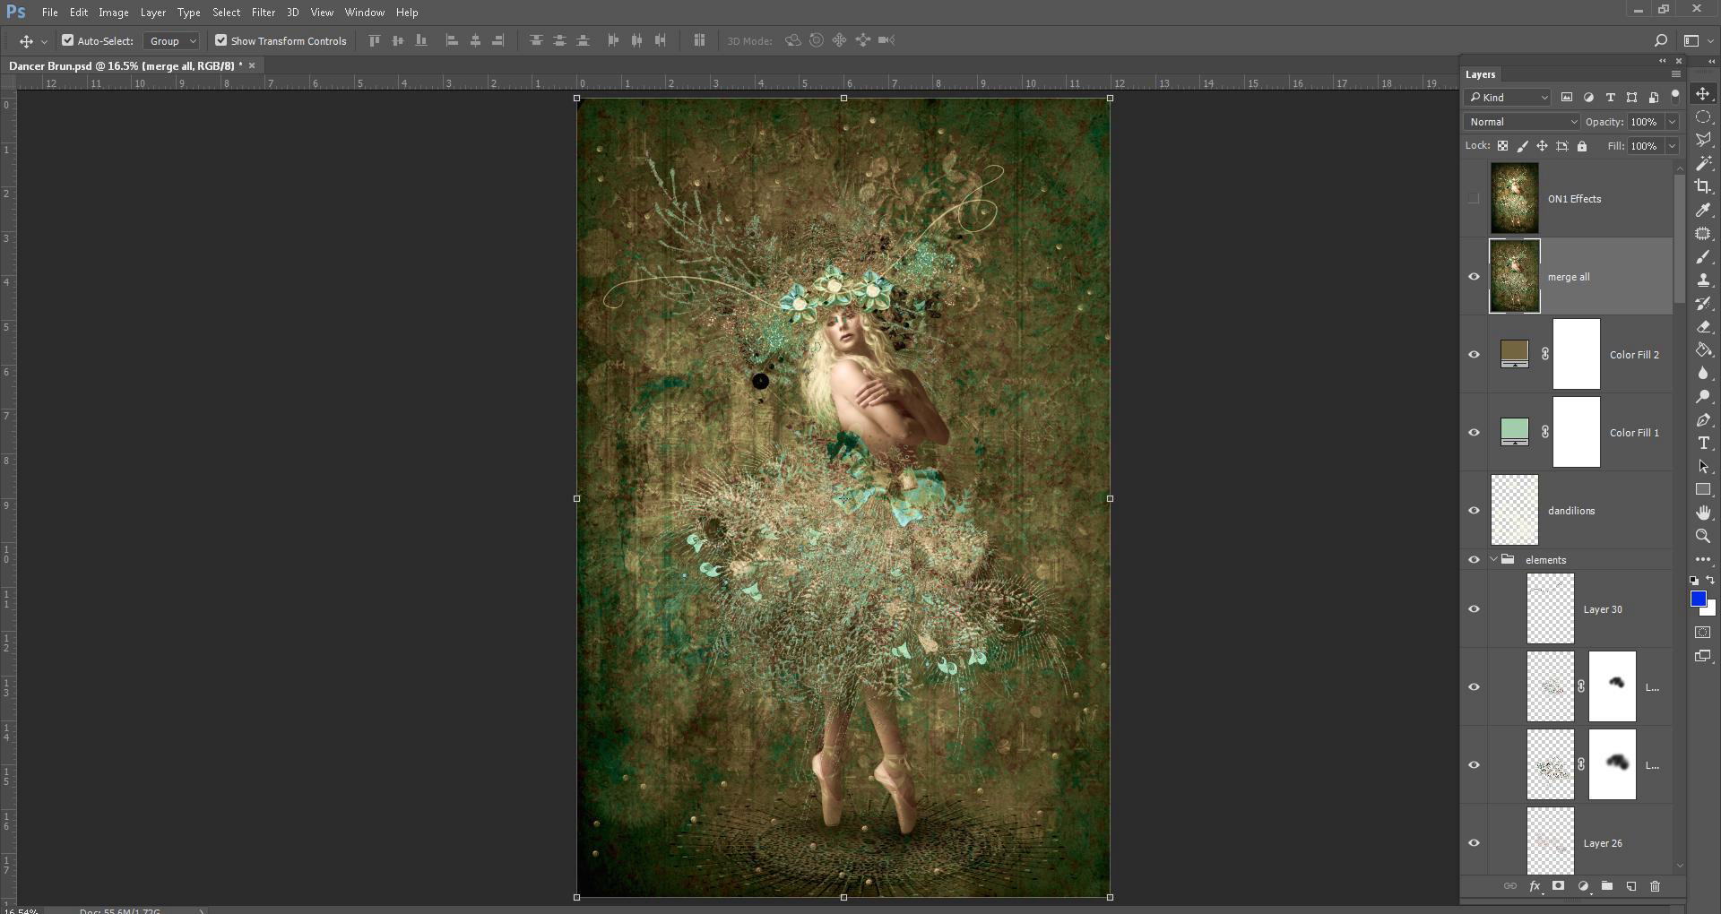Collapse the elements layer group

1493,559
